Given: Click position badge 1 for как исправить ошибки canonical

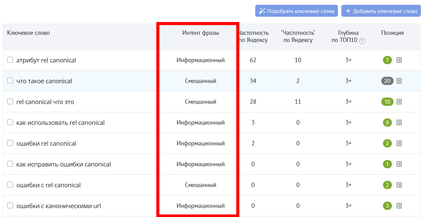Looking at the screenshot, I should (x=387, y=164).
